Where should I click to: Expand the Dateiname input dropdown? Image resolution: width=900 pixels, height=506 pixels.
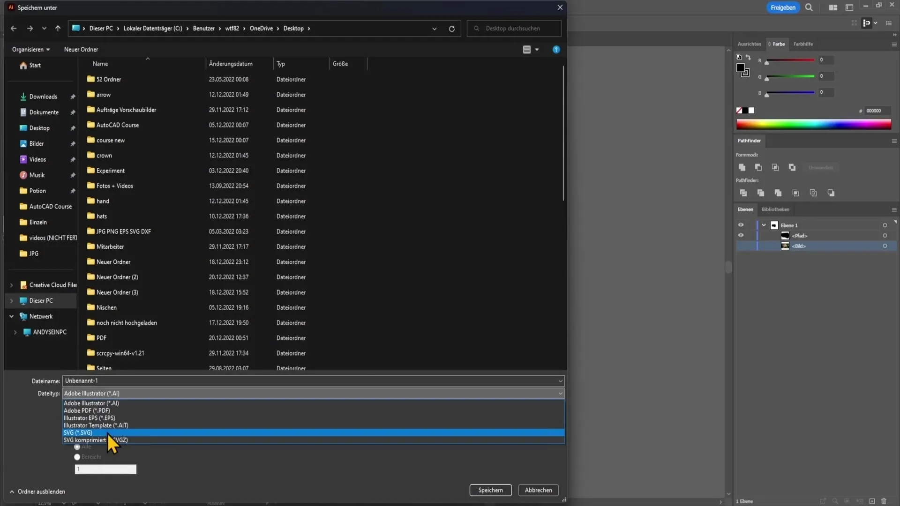pos(559,380)
